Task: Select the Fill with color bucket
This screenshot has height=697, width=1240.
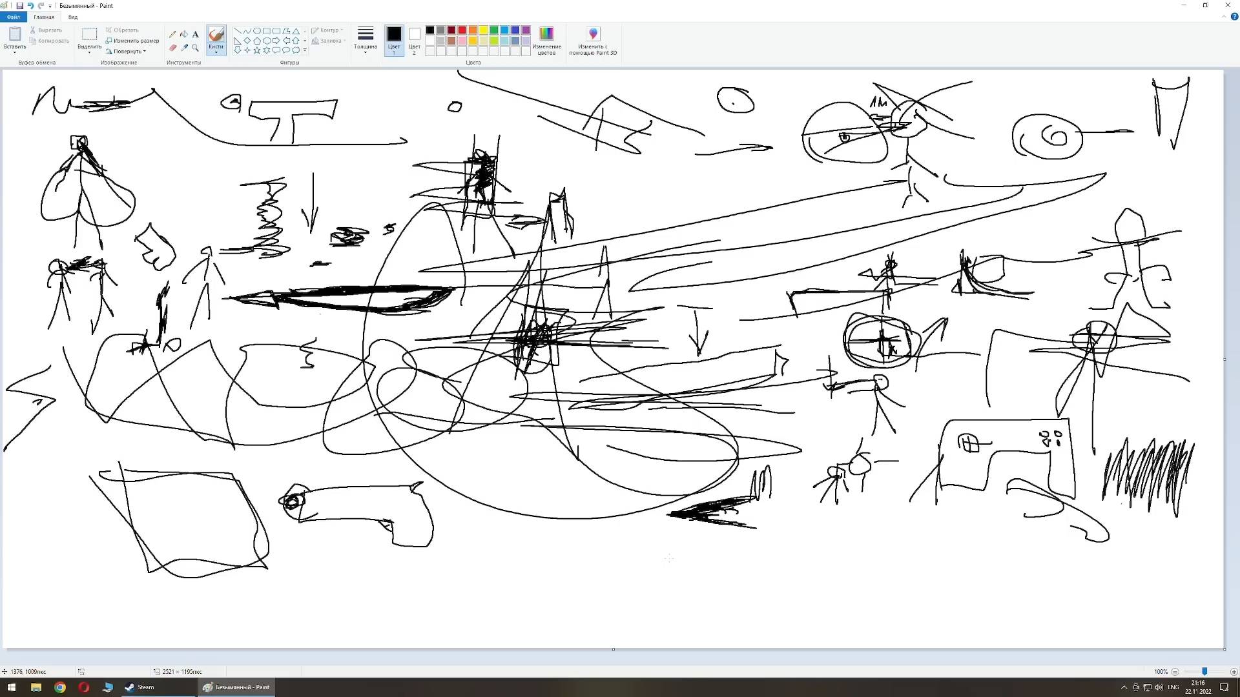Action: (184, 34)
